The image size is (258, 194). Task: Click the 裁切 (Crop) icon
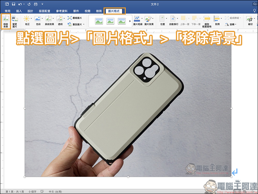coord(250,19)
